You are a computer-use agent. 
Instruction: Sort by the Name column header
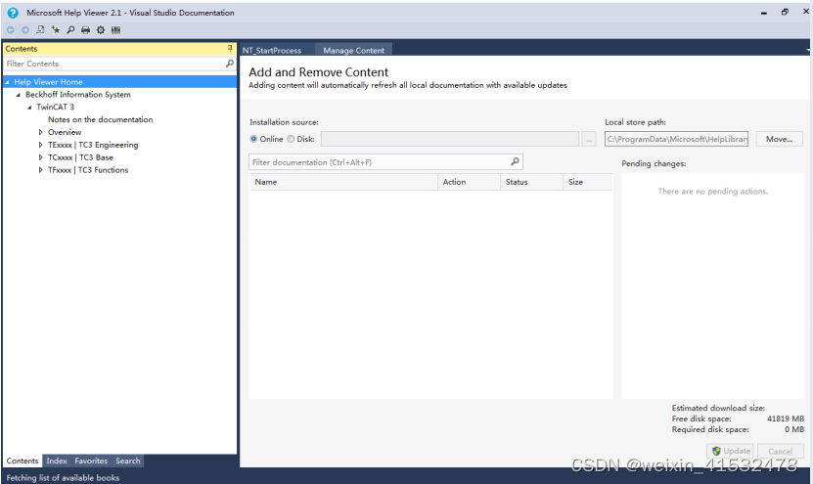[x=343, y=182]
